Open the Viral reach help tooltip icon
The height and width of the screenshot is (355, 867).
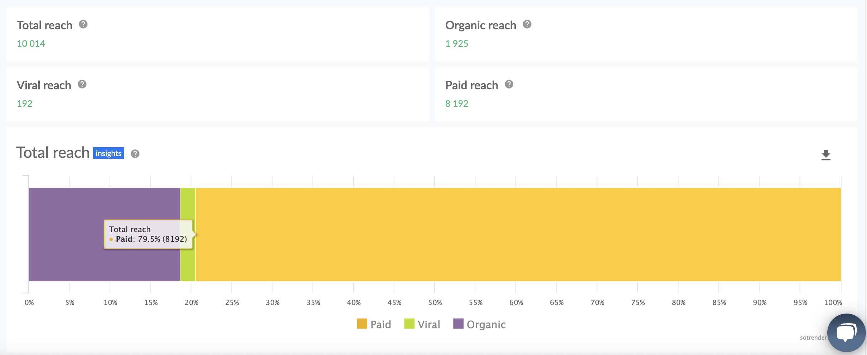(82, 84)
